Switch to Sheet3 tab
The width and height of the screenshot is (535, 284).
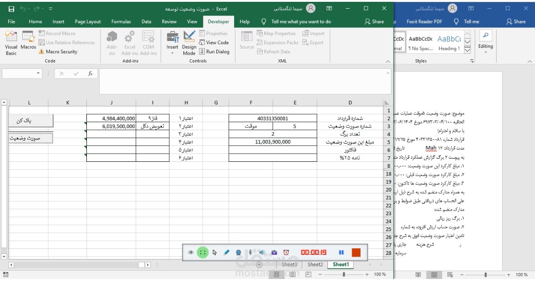(x=289, y=264)
